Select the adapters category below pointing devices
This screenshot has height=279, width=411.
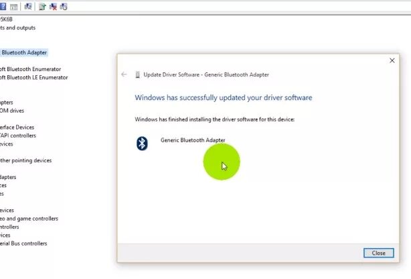(x=8, y=177)
